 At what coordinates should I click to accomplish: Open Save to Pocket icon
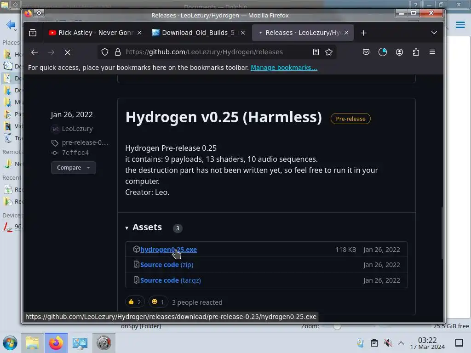pos(366,52)
